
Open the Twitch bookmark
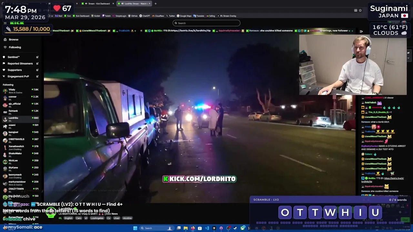pyautogui.click(x=106, y=16)
